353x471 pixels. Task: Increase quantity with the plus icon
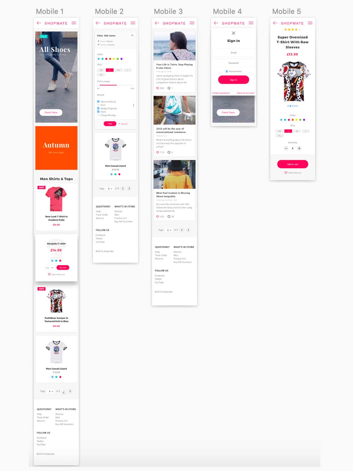(299, 148)
